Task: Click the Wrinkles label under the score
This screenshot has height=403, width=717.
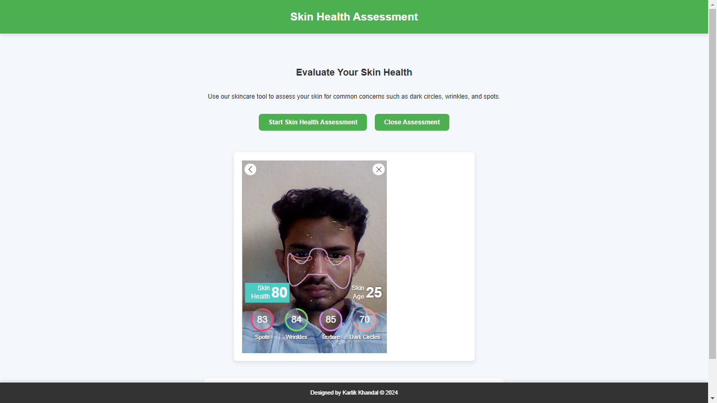Action: pyautogui.click(x=297, y=337)
